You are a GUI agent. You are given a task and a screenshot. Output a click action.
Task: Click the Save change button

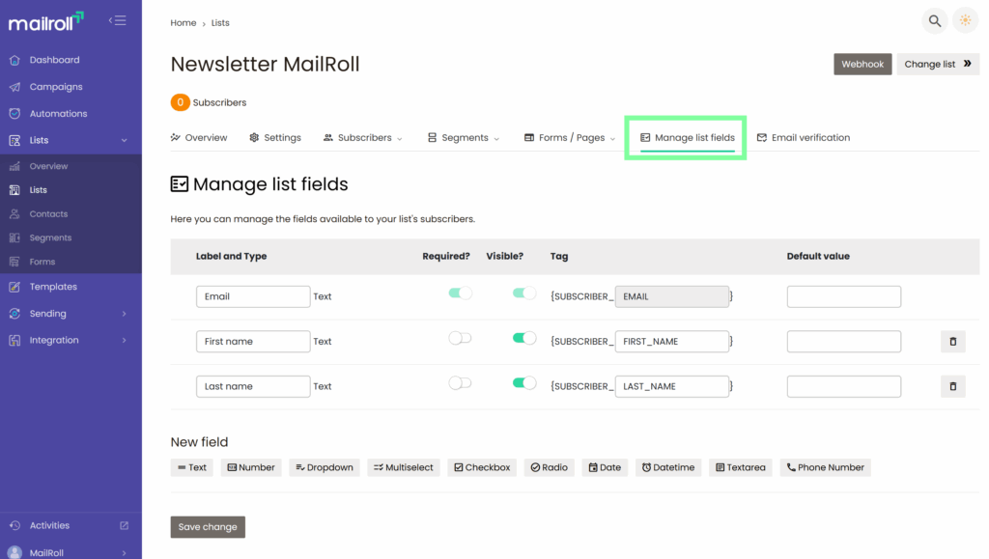click(x=208, y=527)
